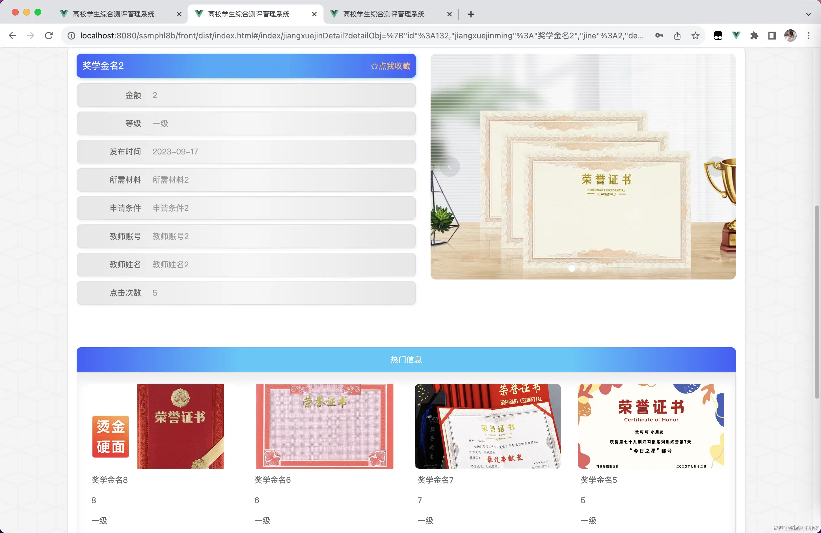
Task: Click the star icon in 点我收藏 button
Action: (x=375, y=66)
